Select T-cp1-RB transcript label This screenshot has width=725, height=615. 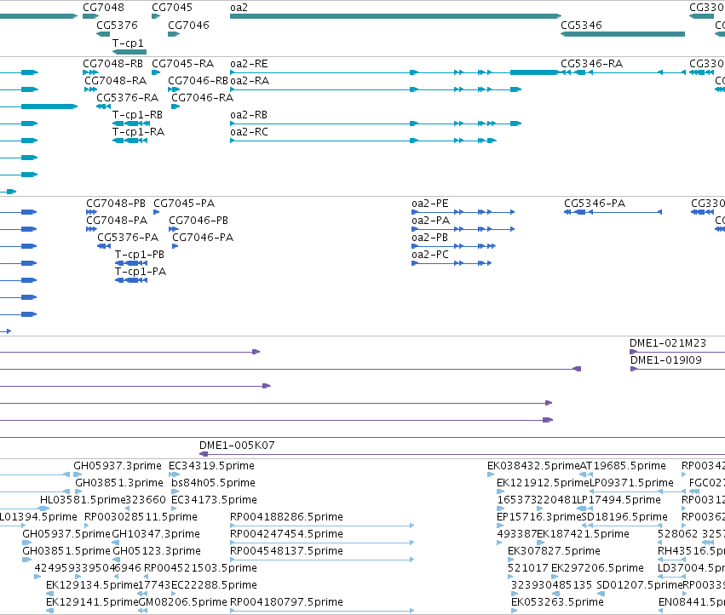[x=137, y=115]
